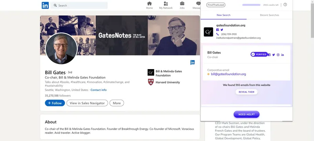
Task: Click LinkedIn badge icon on profile card
Action: tap(192, 62)
